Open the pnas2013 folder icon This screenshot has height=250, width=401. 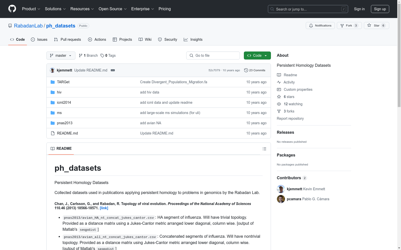(53, 123)
